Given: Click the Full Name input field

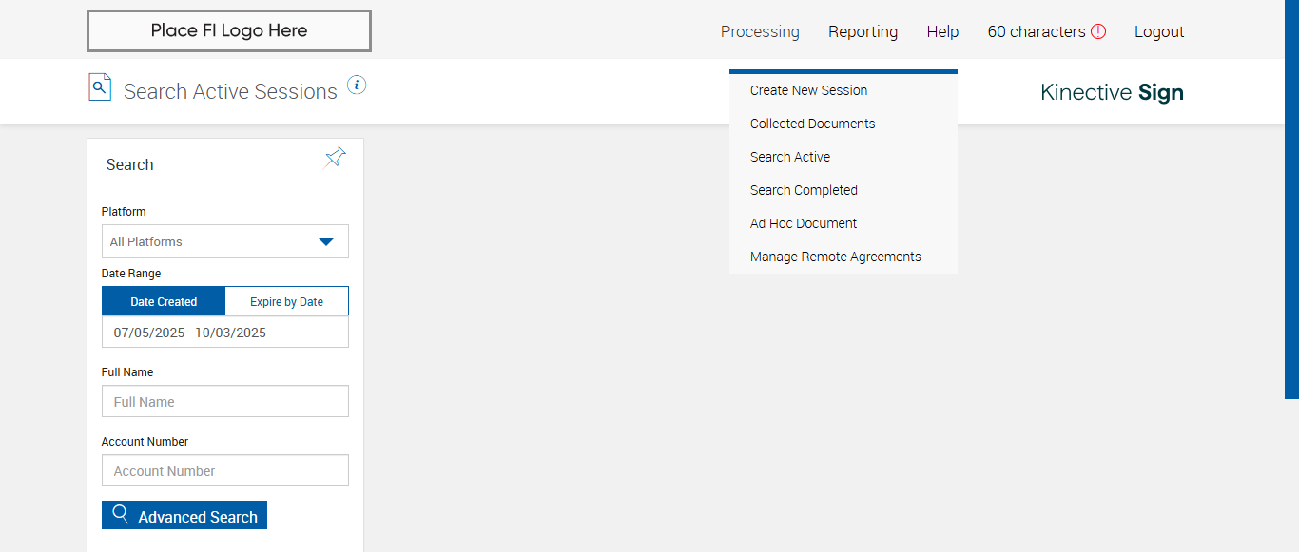Looking at the screenshot, I should (225, 401).
